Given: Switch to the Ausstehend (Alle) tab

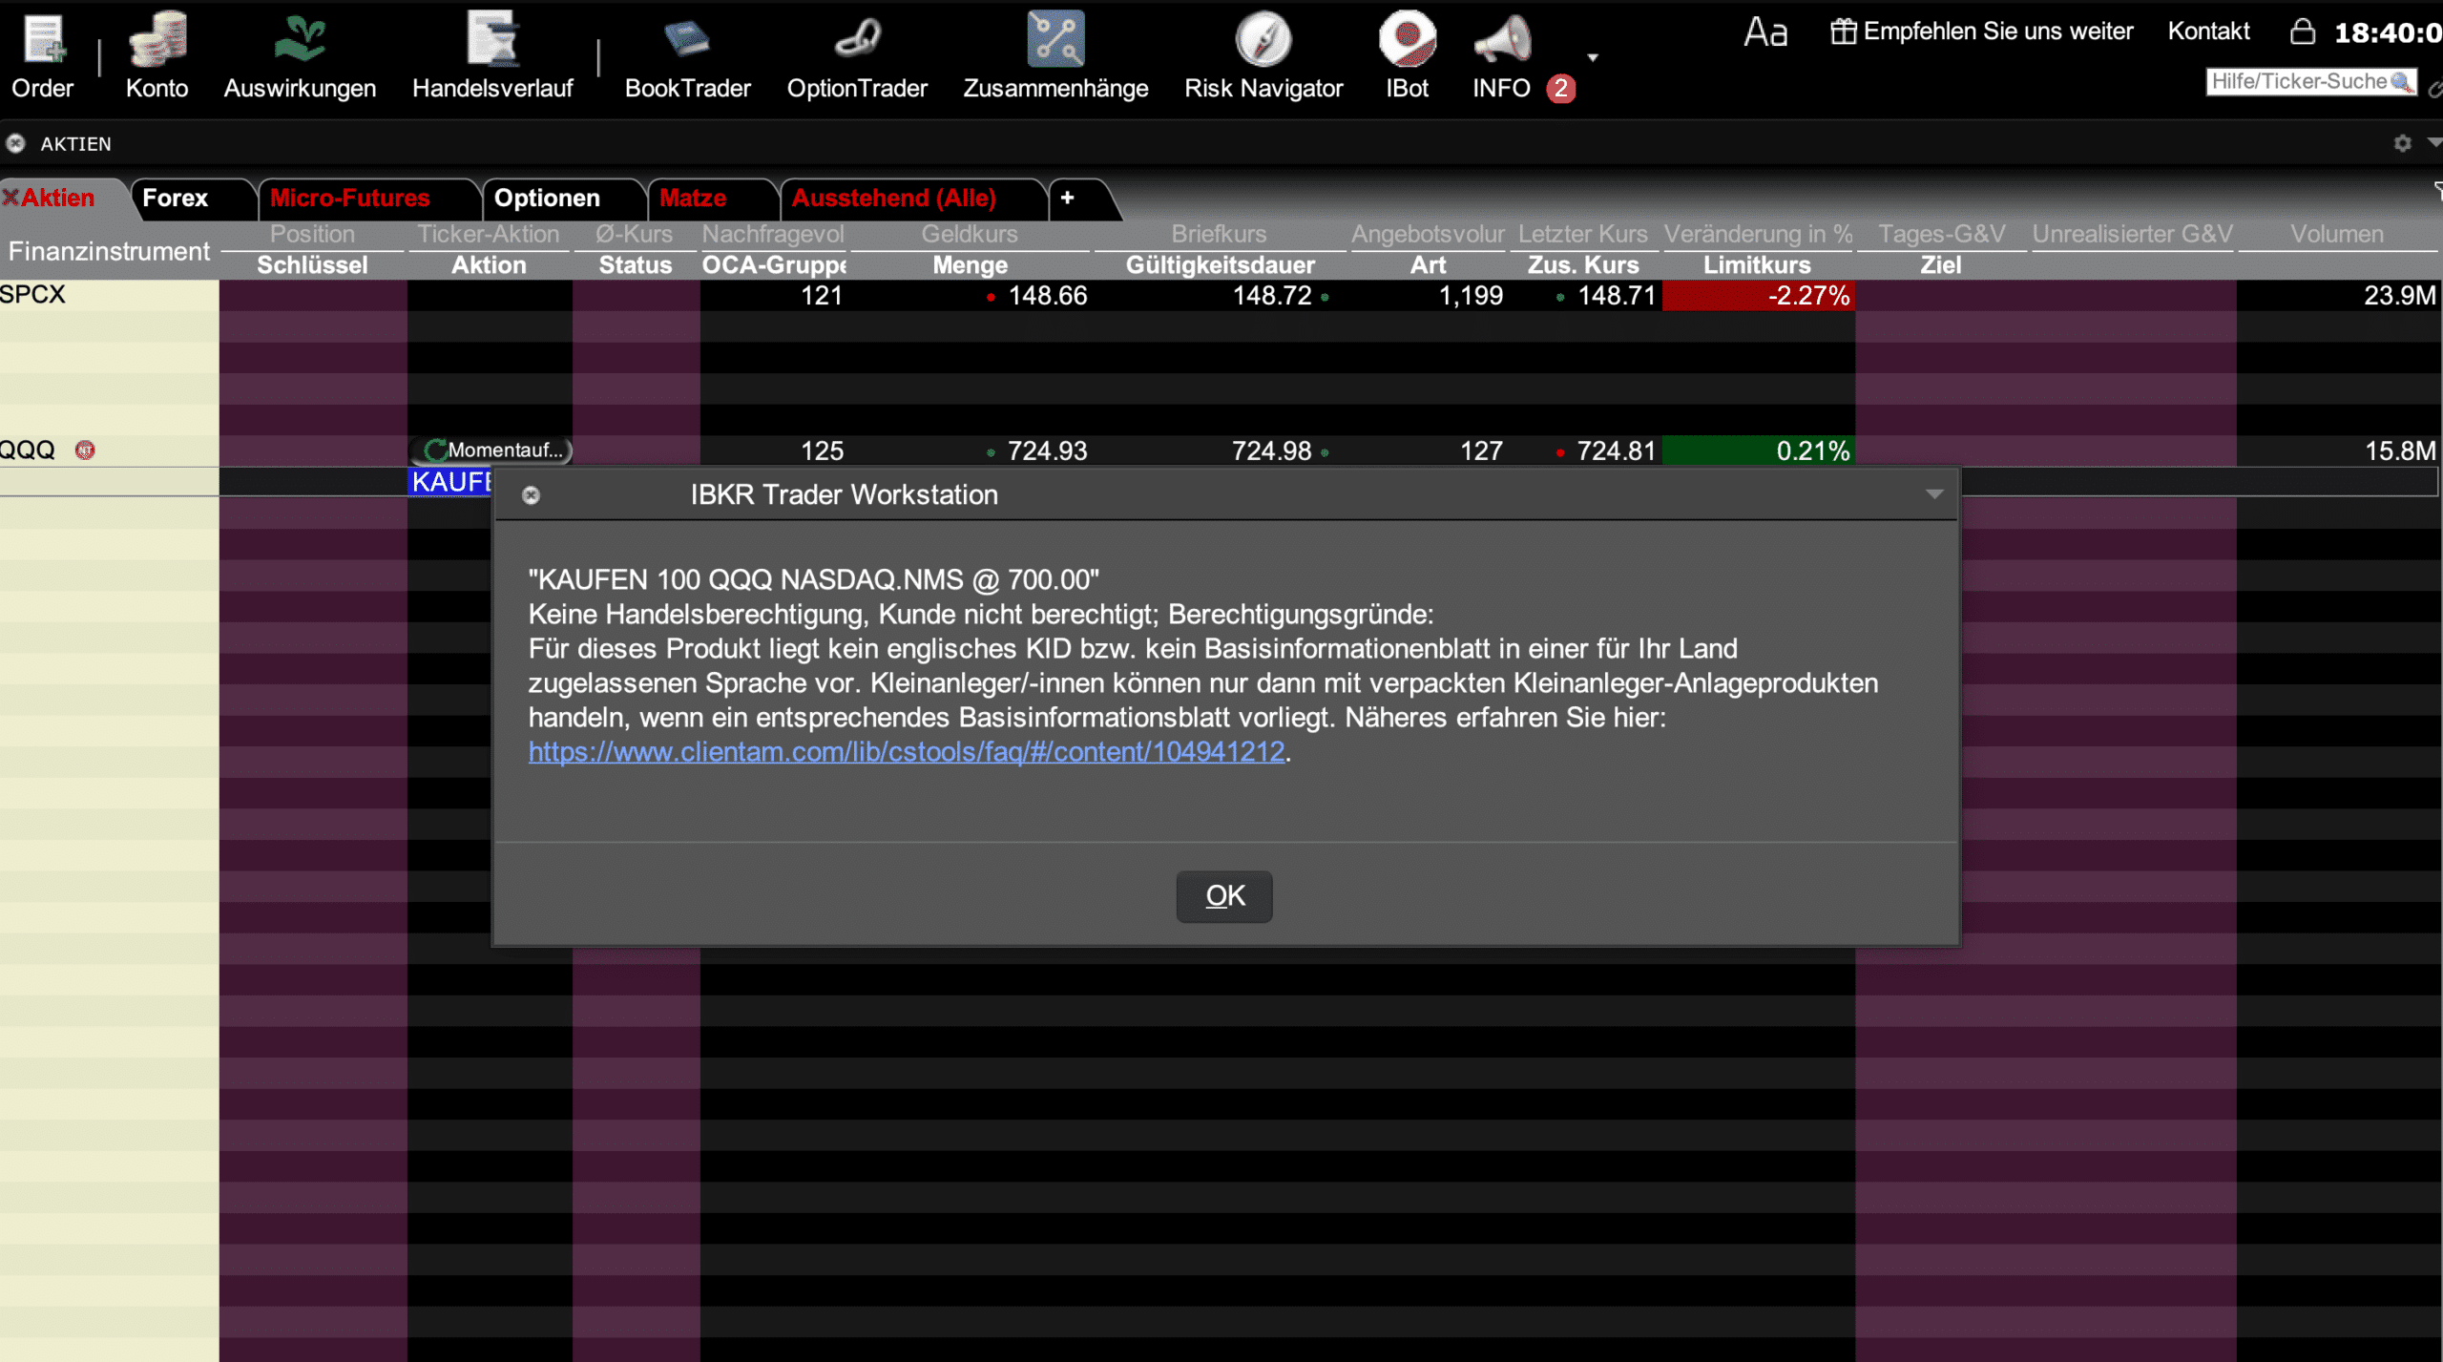Looking at the screenshot, I should coord(894,198).
